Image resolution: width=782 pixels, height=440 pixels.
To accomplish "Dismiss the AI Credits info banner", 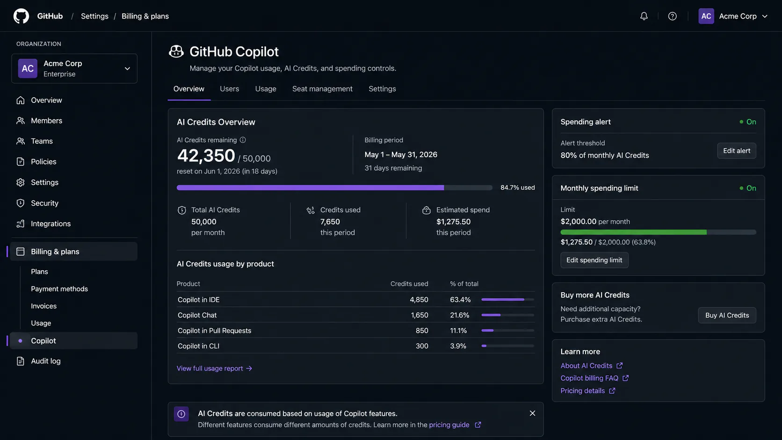I will [x=532, y=413].
